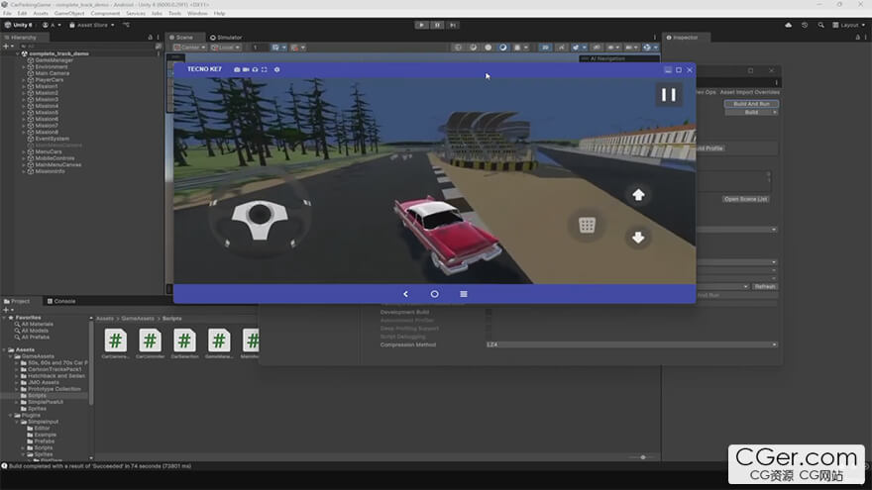Open the Component menu

coord(105,13)
